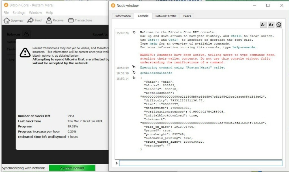The height and width of the screenshot is (172, 289).
Task: Click the '"headers": 836518' line
Action: click(x=161, y=89)
